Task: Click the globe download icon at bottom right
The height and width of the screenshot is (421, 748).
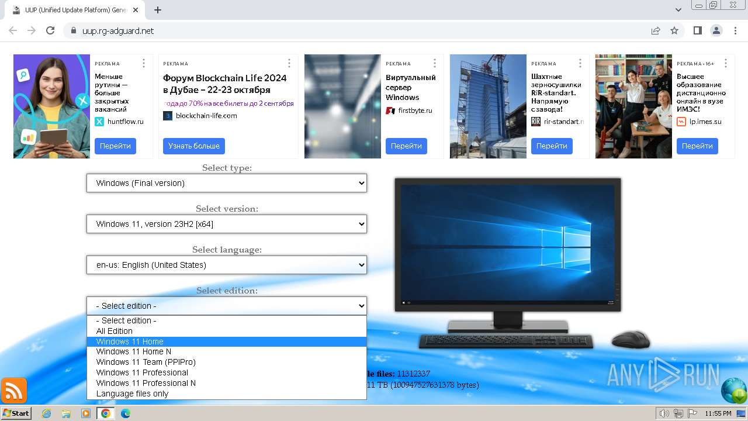Action: click(734, 391)
